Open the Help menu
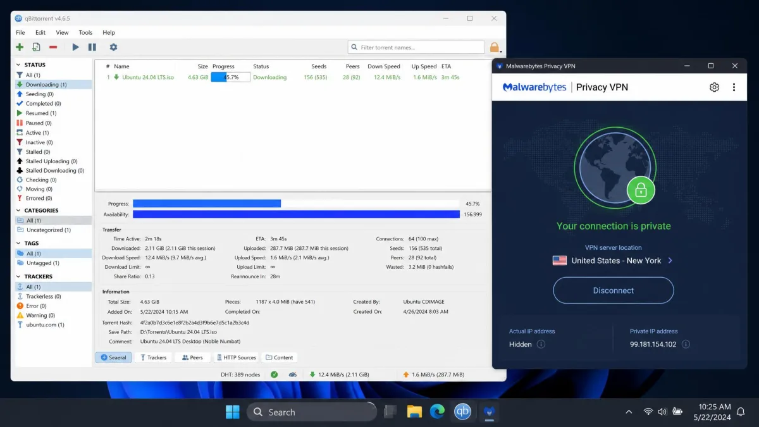This screenshot has width=759, height=427. [x=109, y=32]
